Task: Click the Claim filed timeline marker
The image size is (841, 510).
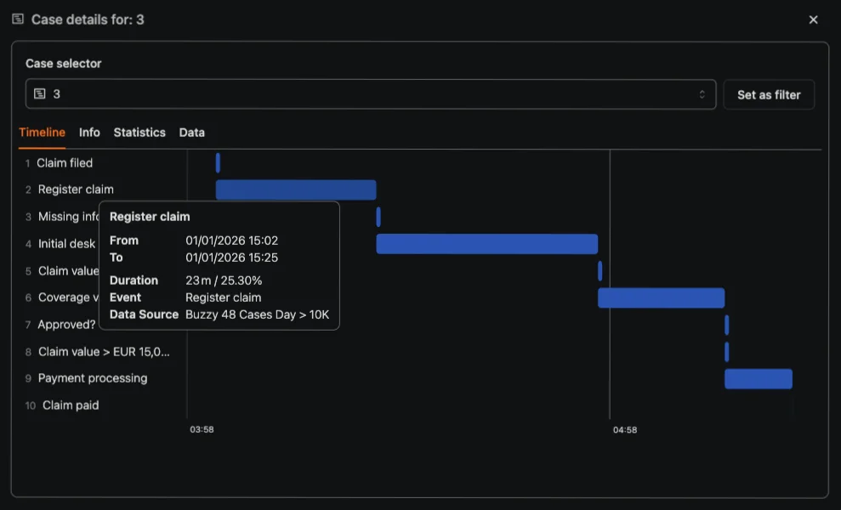Action: click(x=218, y=163)
